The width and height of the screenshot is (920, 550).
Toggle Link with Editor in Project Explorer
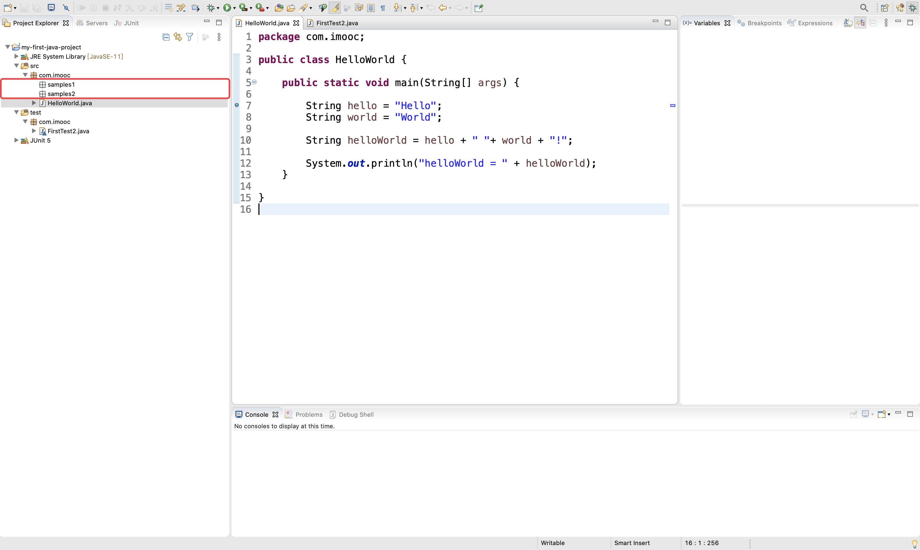[178, 37]
